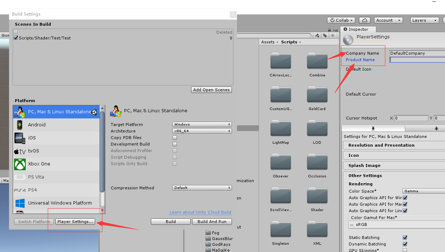The width and height of the screenshot is (445, 252).
Task: Open the Layers menu in the toolbar
Action: coord(424,20)
